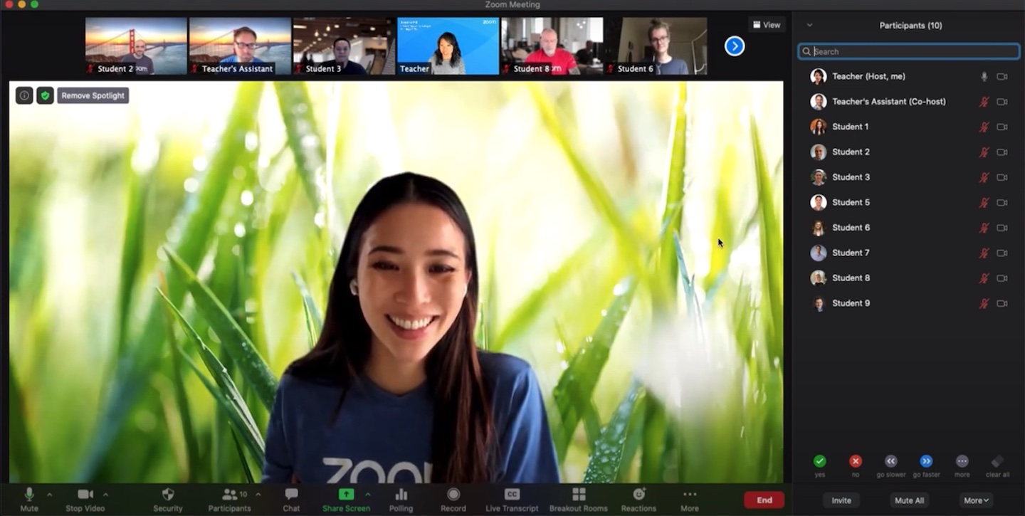Open the chevron next to Share Screen
The width and height of the screenshot is (1025, 516).
click(x=369, y=493)
